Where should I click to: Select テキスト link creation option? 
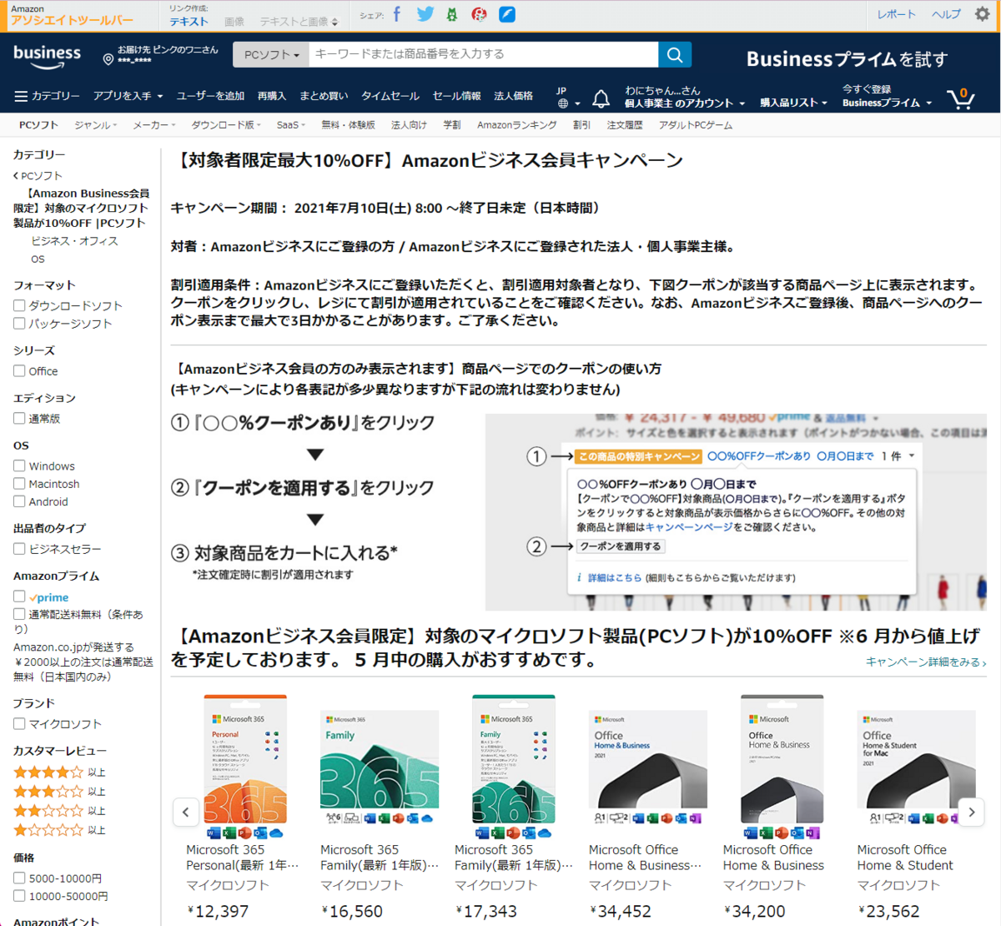tap(189, 22)
